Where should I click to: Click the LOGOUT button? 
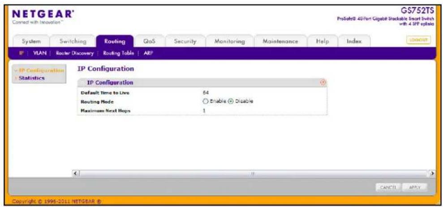coord(418,40)
